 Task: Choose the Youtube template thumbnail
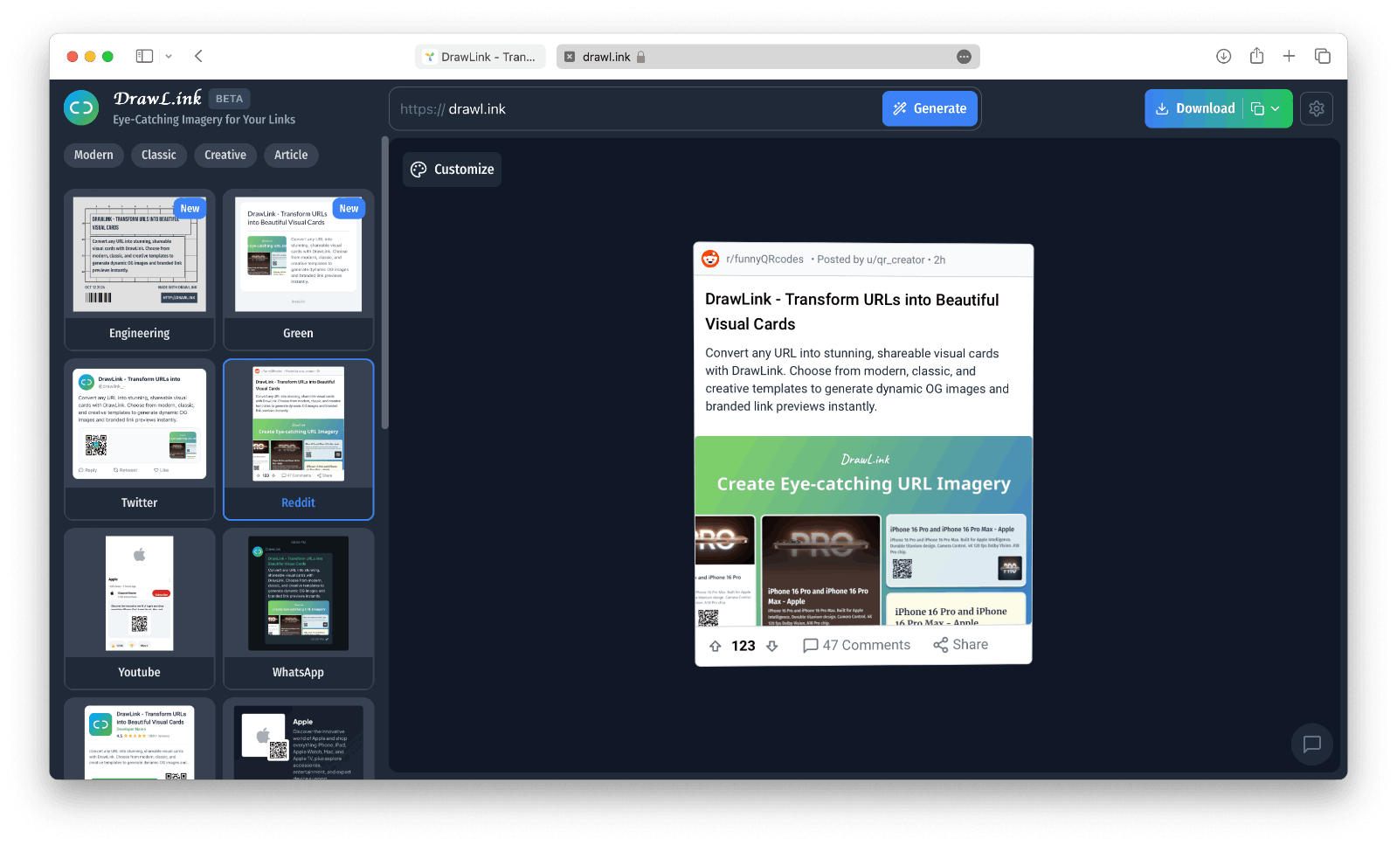(x=140, y=609)
